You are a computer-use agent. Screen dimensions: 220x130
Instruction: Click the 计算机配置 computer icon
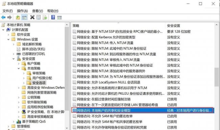[x=8, y=30]
